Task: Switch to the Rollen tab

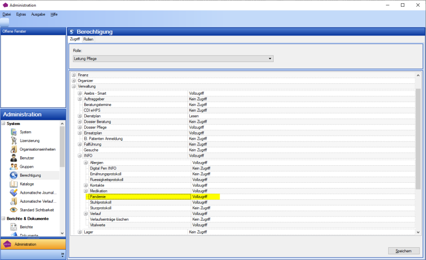Action: pos(89,39)
